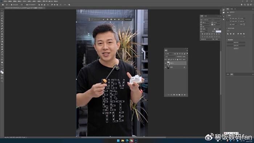Select the Crop tool
This screenshot has height=143, width=254.
coord(2,21)
